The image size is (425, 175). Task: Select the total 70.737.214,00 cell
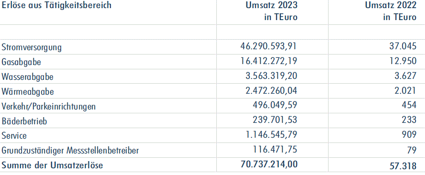point(269,164)
